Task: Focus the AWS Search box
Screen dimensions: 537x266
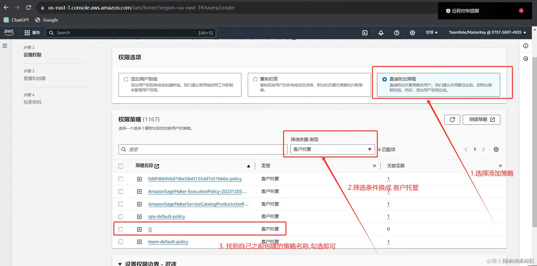Action: click(x=131, y=33)
